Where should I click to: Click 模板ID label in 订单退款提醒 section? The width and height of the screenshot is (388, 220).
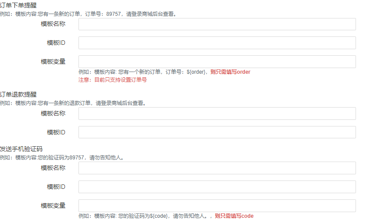(x=56, y=132)
